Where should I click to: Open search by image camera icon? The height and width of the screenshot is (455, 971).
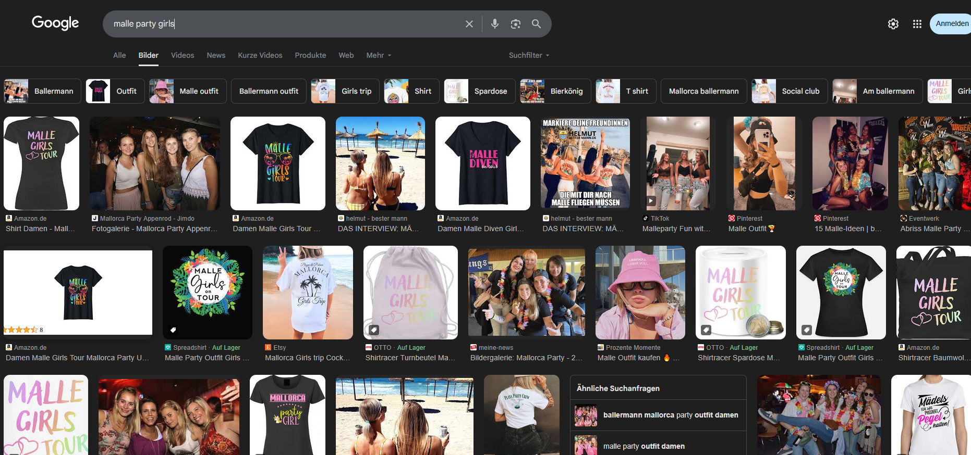pos(516,24)
